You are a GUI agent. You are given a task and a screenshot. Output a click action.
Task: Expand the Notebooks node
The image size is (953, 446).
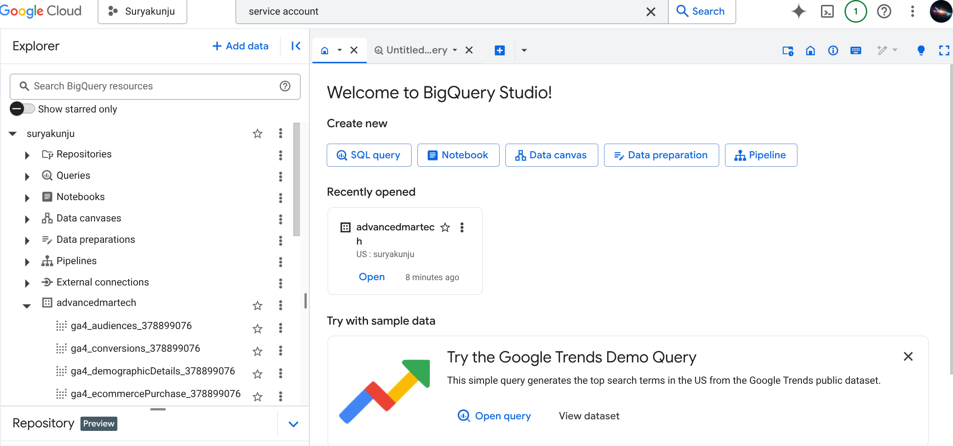tap(27, 198)
